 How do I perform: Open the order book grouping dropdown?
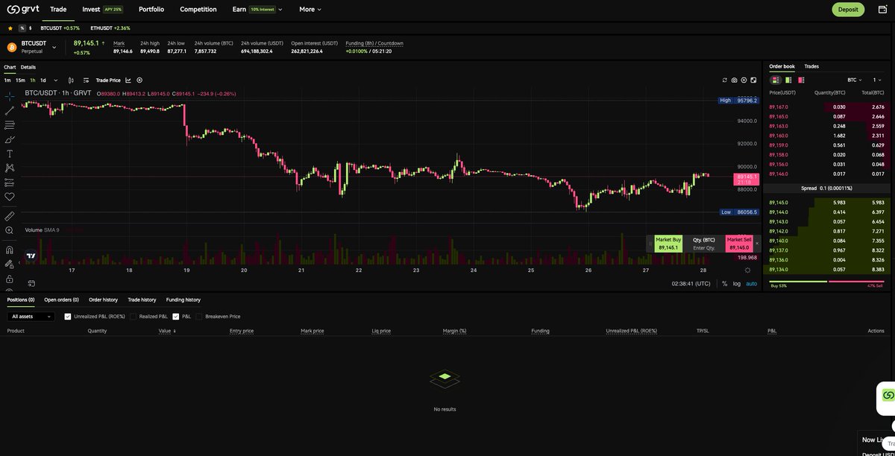coord(877,80)
